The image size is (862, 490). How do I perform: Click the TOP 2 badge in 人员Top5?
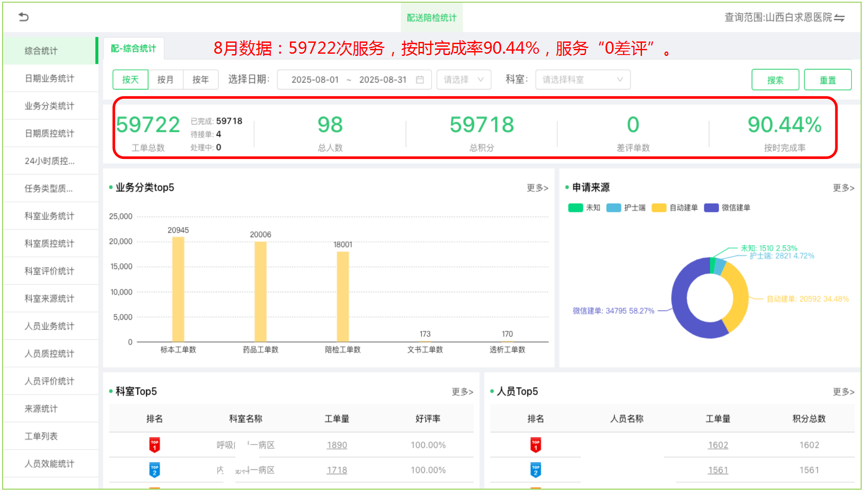(536, 470)
